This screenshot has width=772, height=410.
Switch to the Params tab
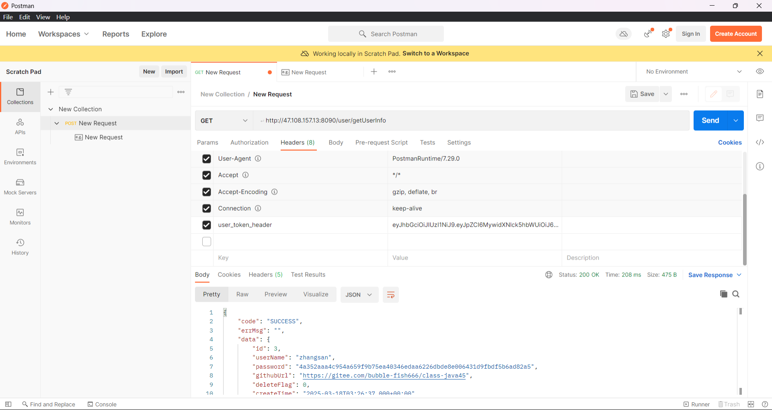pyautogui.click(x=207, y=142)
